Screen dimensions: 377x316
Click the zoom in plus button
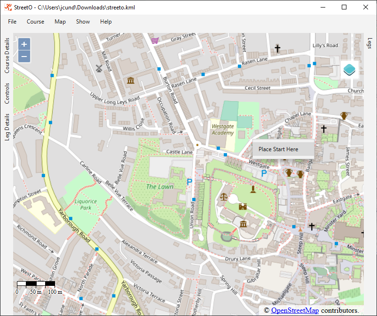24,44
